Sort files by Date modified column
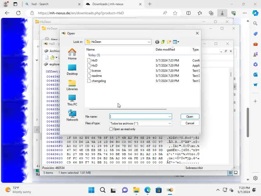The width and height of the screenshot is (261, 196). pos(173,50)
